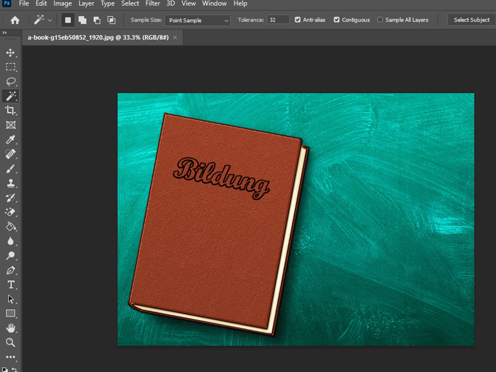This screenshot has height=372, width=496.
Task: Select the Paint Bucket tool
Action: click(11, 226)
